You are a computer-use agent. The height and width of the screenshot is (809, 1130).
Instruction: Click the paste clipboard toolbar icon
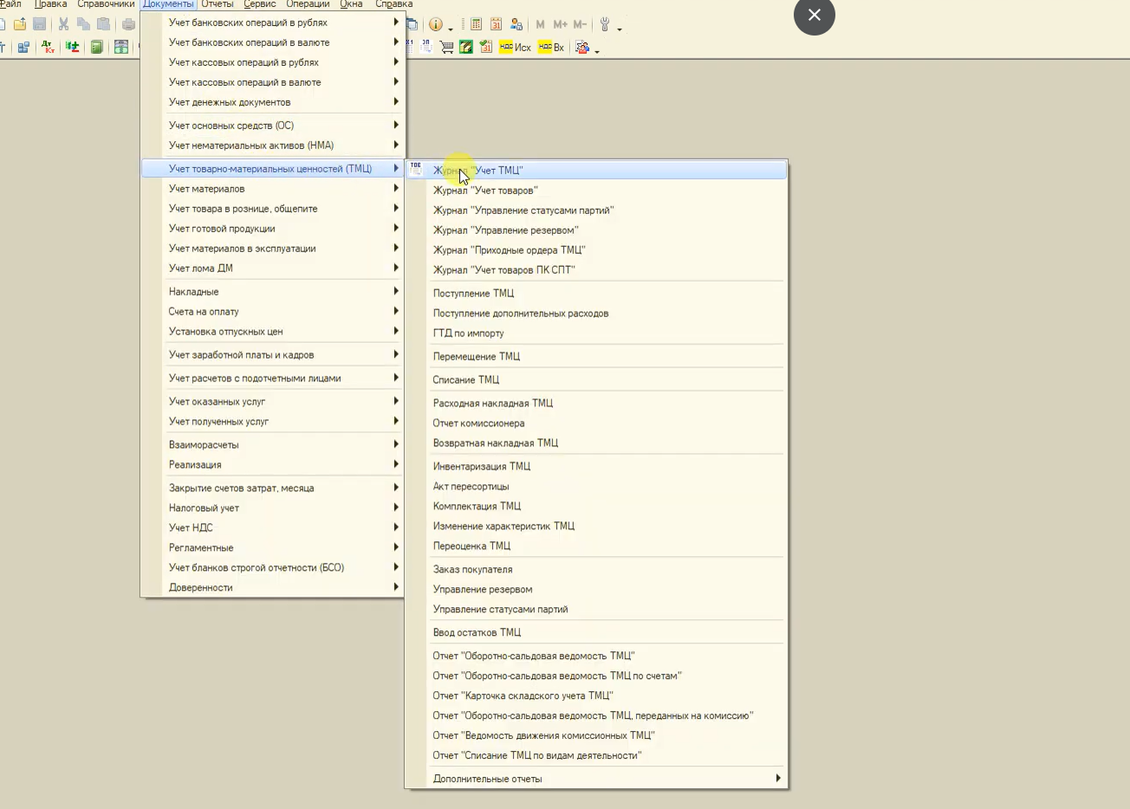[x=103, y=24]
